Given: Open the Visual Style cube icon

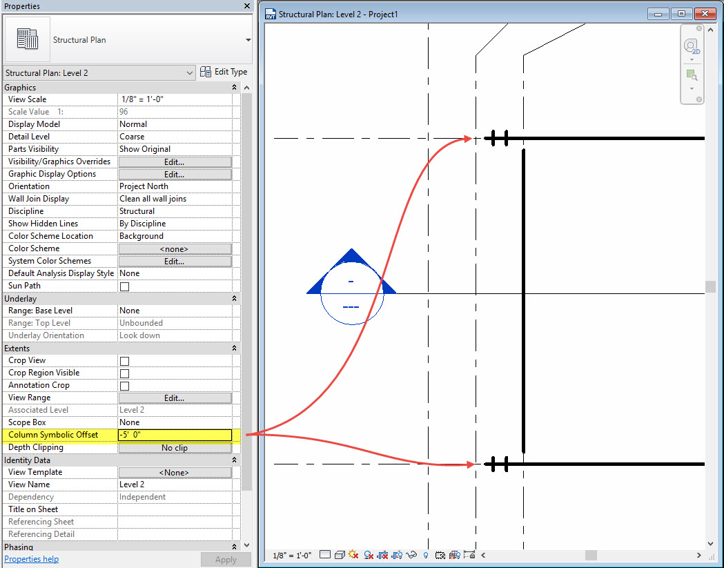Looking at the screenshot, I should pos(338,554).
